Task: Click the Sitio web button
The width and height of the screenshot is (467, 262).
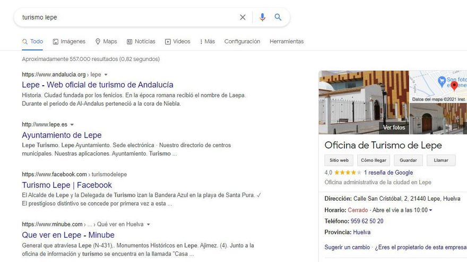Action: 339,160
